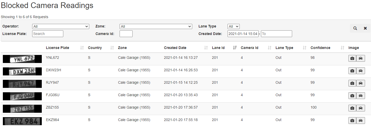Viewport: 371px width, 127px height.
Task: Click the Blocked Camera Readings heading
Action: (47, 5)
